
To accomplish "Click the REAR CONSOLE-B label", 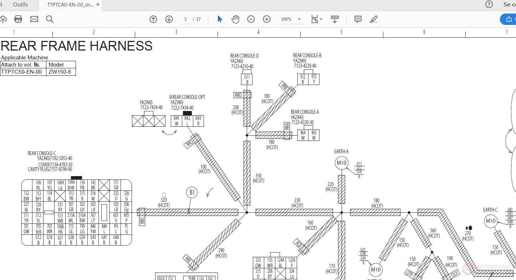I will tap(307, 56).
